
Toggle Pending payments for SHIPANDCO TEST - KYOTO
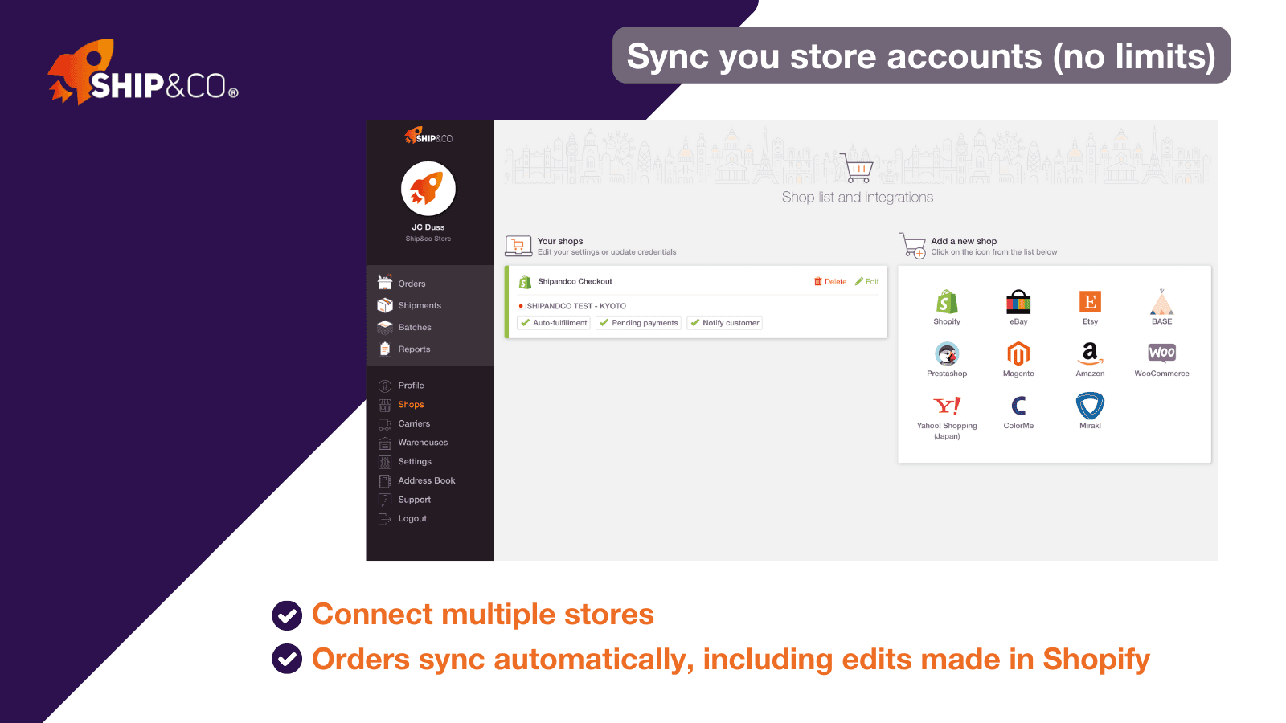click(x=638, y=322)
